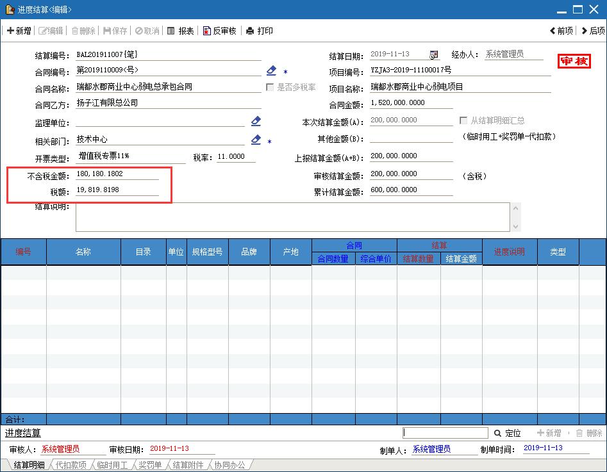Open the 结算日期 calendar picker
The height and width of the screenshot is (472, 607).
tap(434, 54)
